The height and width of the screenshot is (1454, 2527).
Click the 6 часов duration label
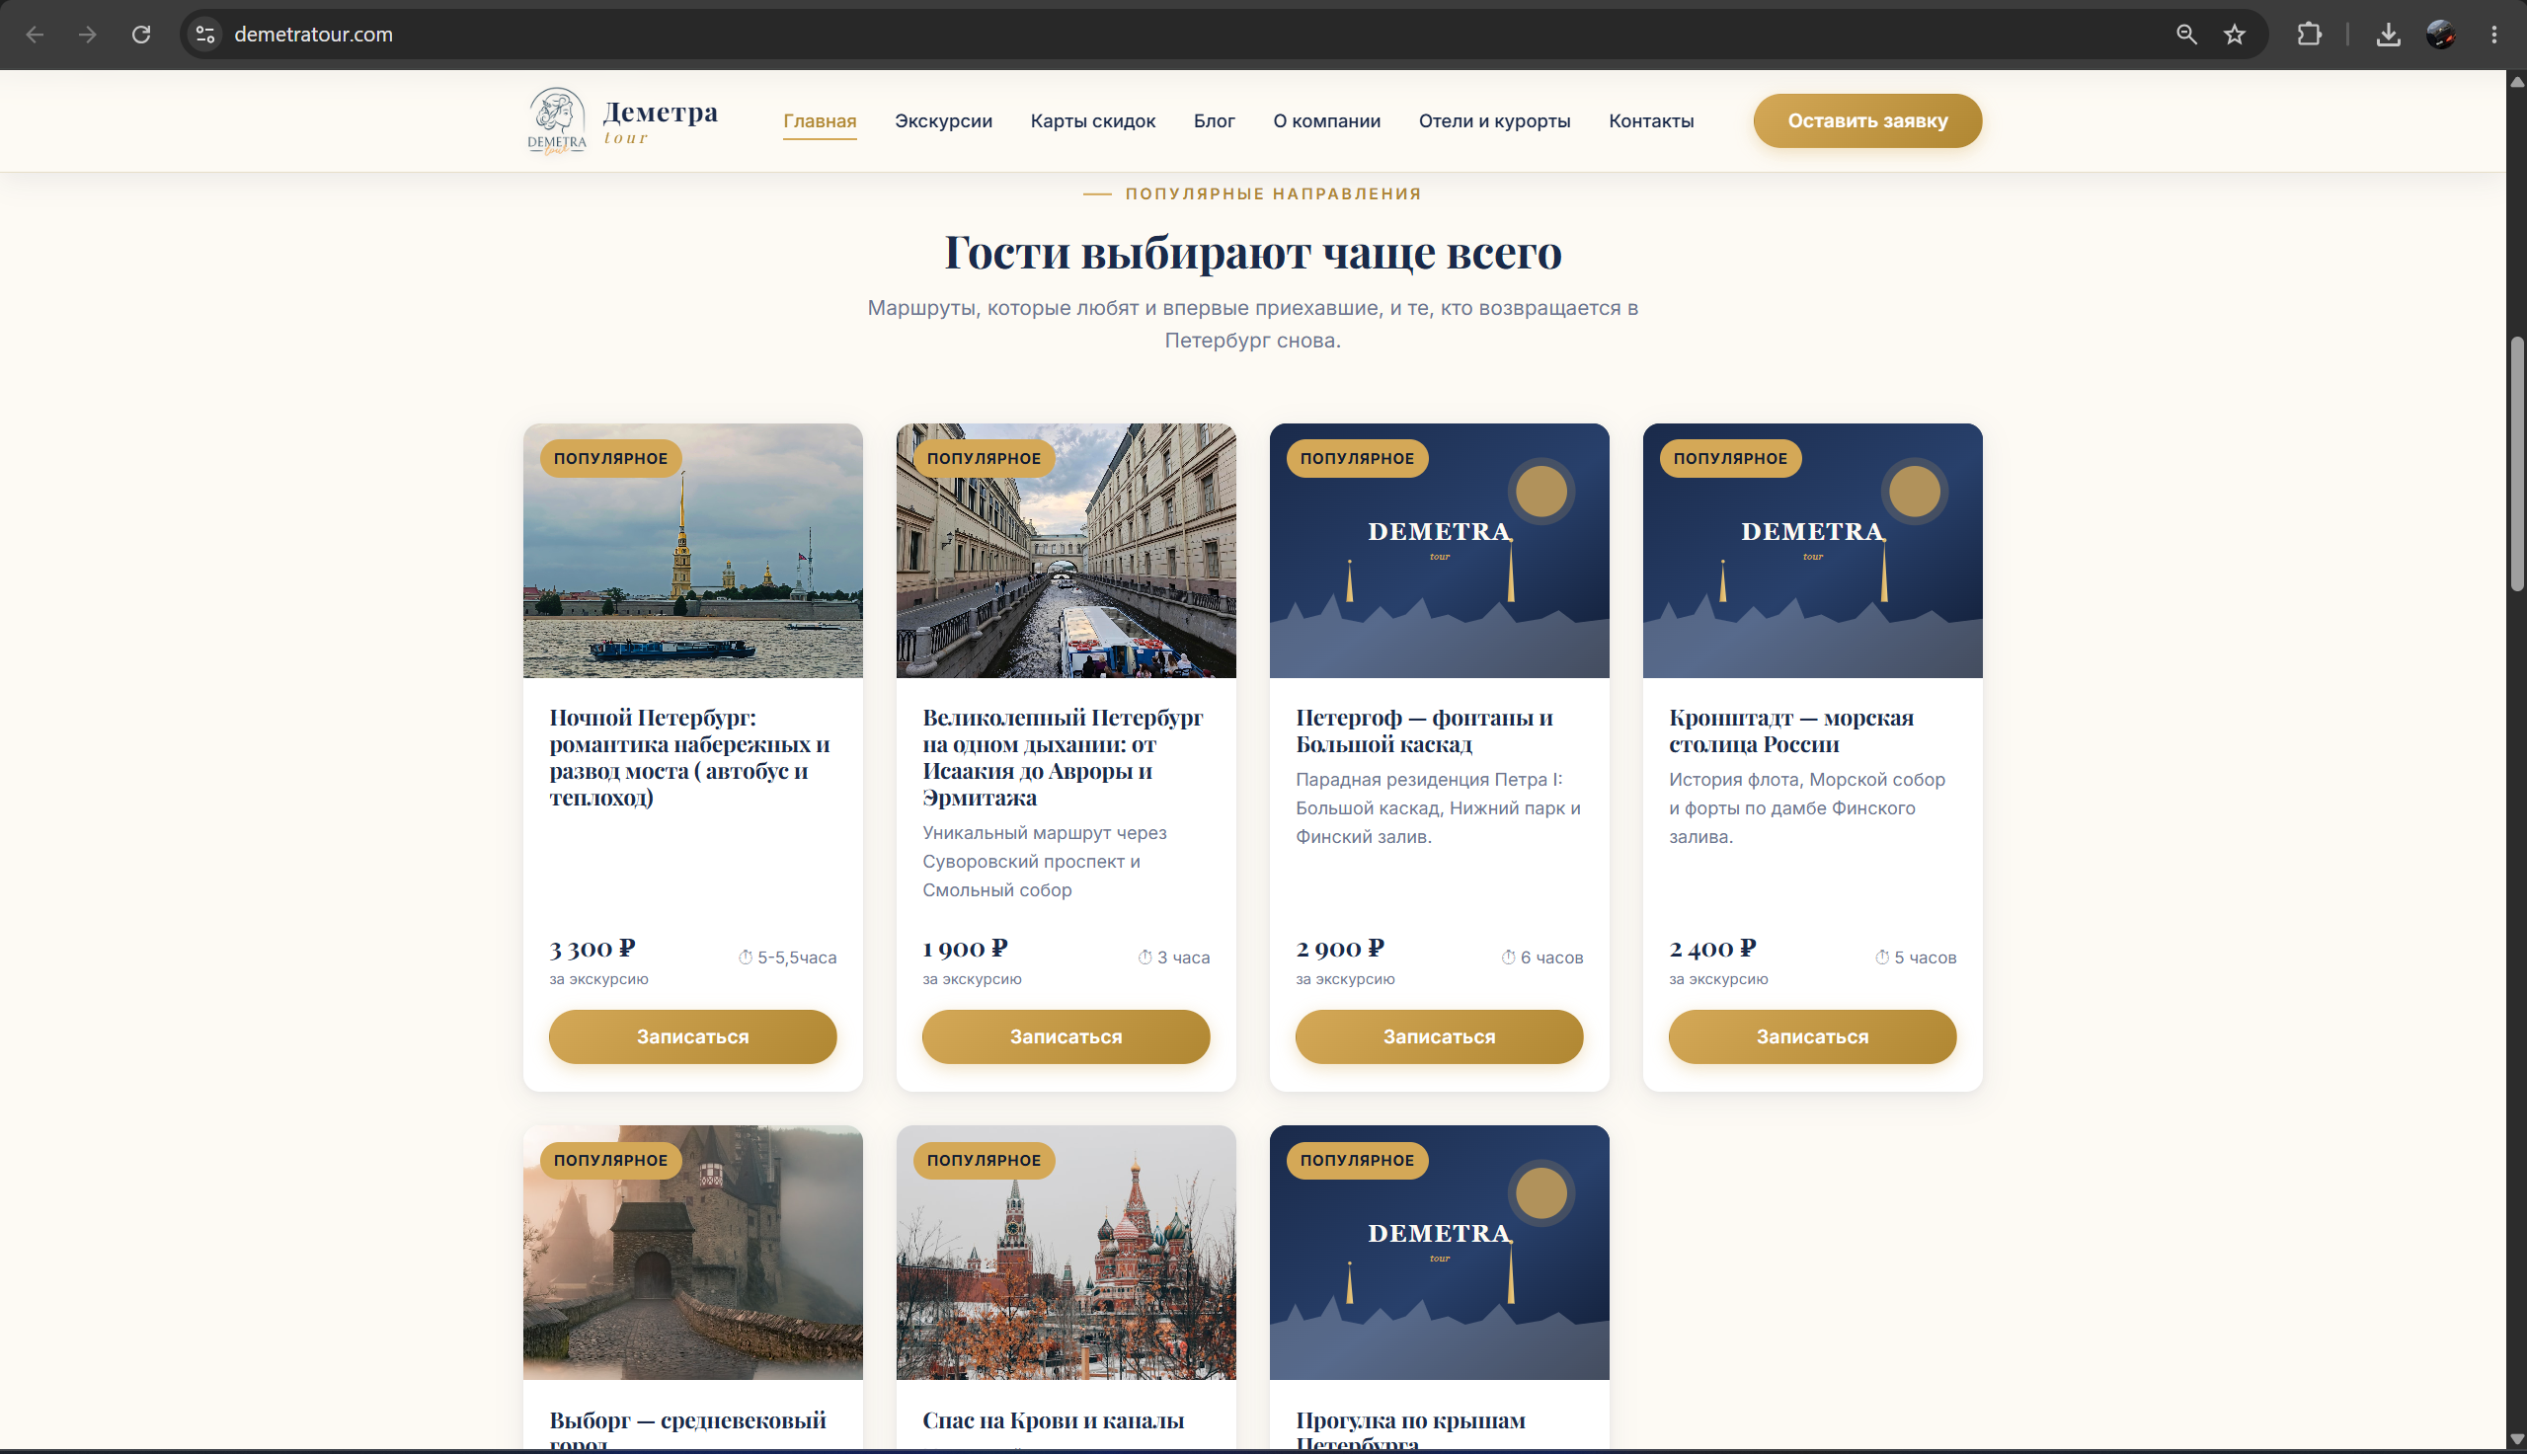coord(1542,957)
